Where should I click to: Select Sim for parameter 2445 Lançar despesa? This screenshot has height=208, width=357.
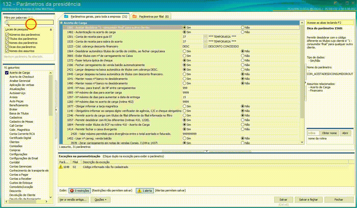click(x=184, y=74)
